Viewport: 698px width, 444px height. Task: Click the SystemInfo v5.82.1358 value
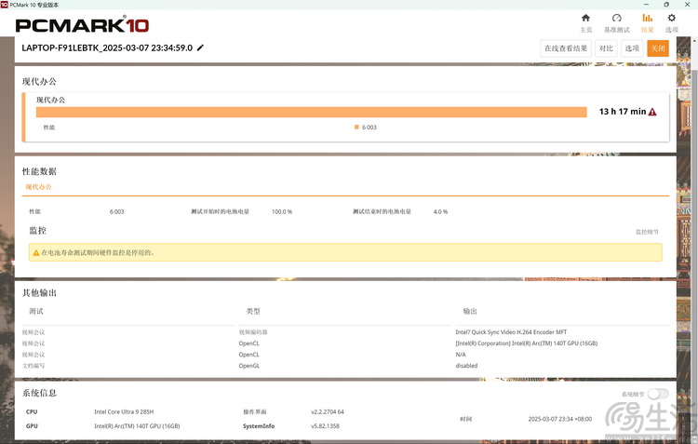click(325, 426)
